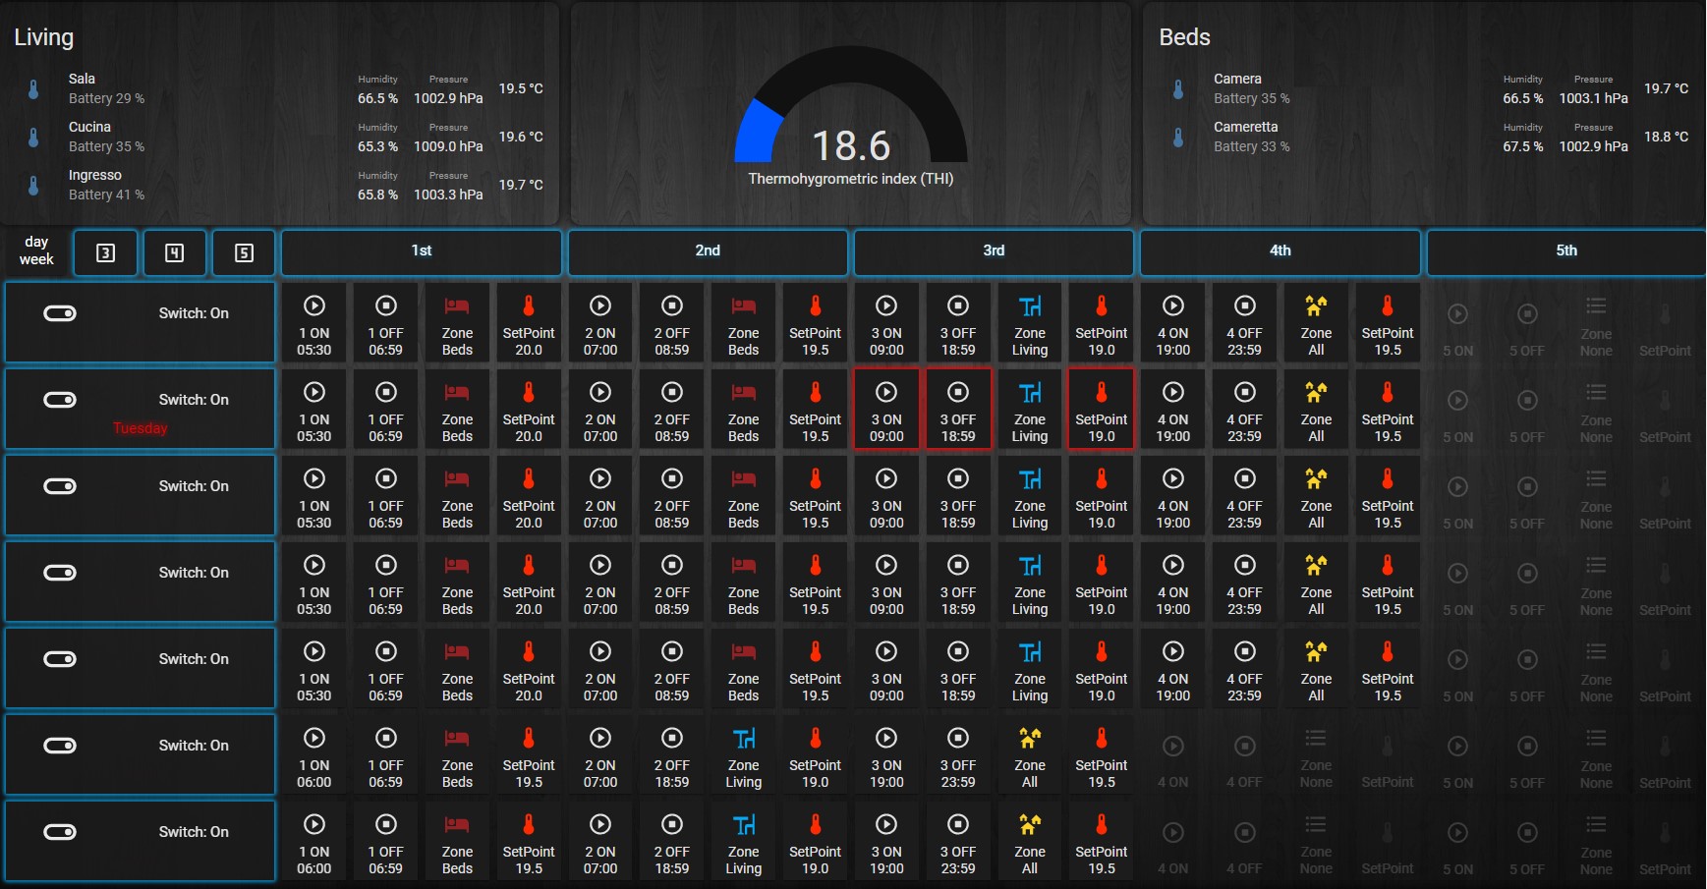Click Tuesday's Zone Beds beside 2 OFF 08:59
The image size is (1707, 889).
point(743,410)
